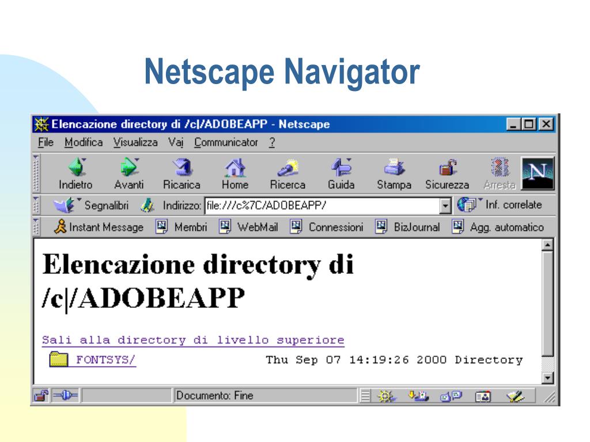Launch the Ricerca search button

(x=288, y=174)
